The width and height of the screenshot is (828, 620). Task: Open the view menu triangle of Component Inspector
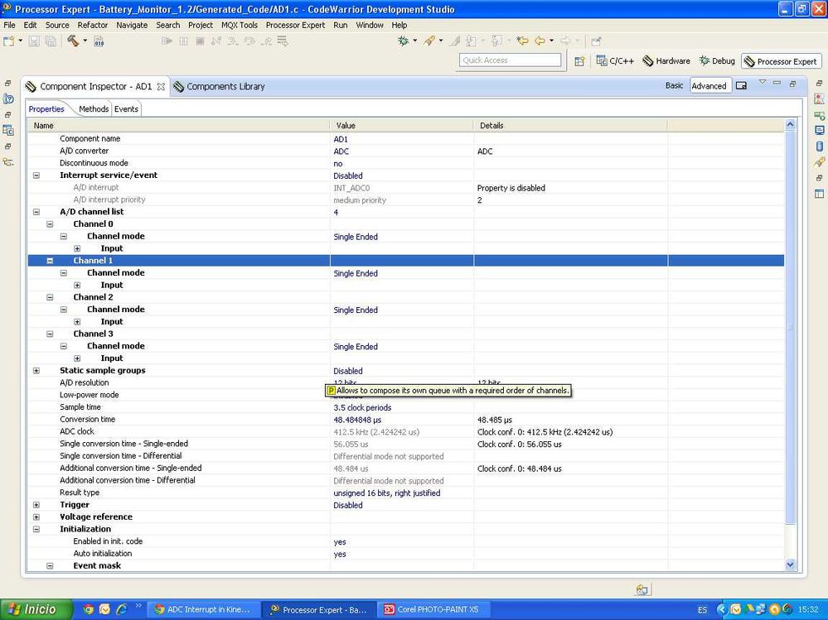(763, 82)
